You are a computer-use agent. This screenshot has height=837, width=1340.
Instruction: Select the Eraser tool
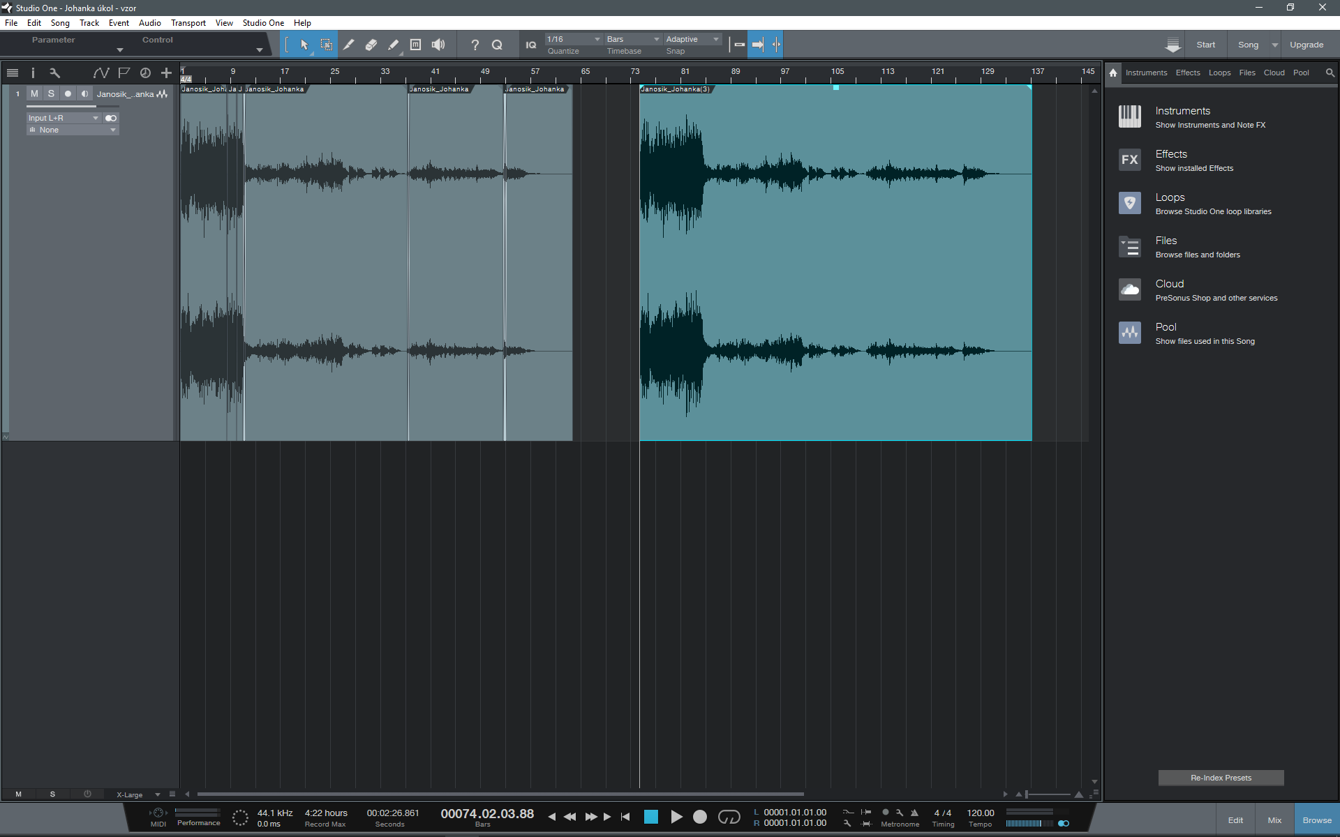371,45
